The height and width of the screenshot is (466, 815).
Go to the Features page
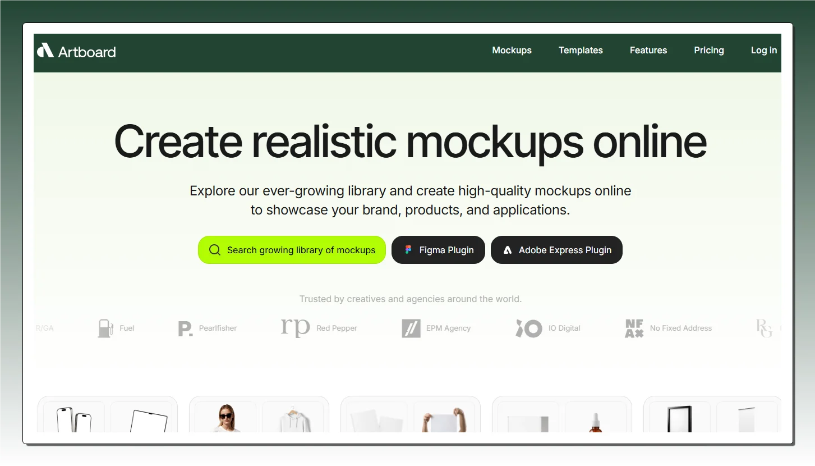coord(648,50)
